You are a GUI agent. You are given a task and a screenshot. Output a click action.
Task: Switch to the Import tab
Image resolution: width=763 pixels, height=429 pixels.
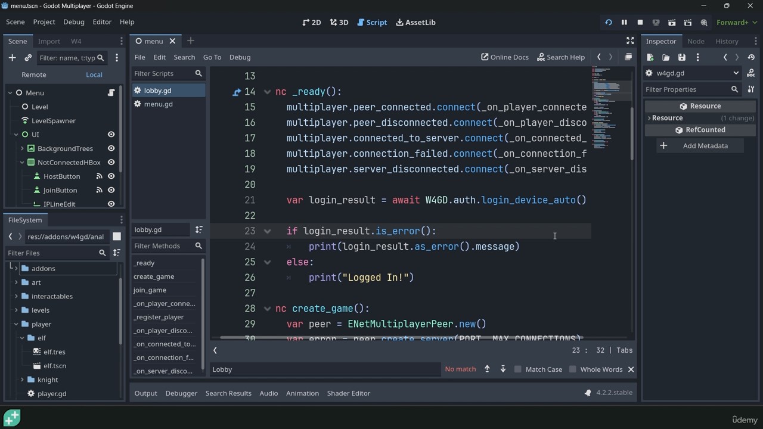(49, 41)
